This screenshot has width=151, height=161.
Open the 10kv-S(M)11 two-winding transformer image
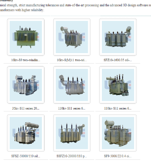point(72,37)
